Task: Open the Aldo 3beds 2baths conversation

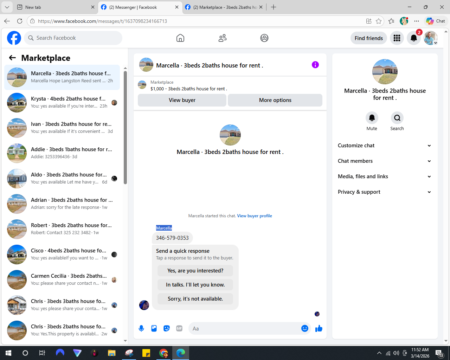Action: click(62, 179)
